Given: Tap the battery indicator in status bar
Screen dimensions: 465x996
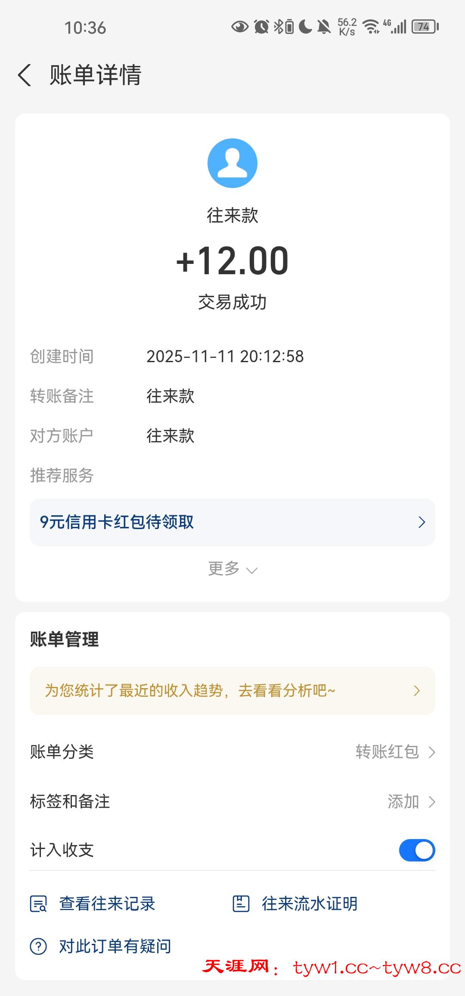Looking at the screenshot, I should pos(425,27).
